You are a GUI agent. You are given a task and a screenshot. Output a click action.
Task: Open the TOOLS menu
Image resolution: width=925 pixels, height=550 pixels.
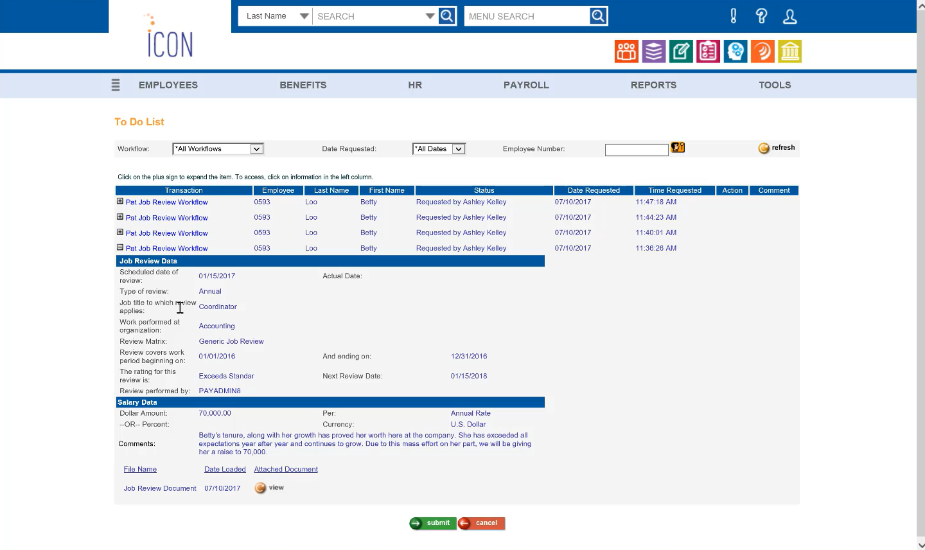click(x=775, y=85)
